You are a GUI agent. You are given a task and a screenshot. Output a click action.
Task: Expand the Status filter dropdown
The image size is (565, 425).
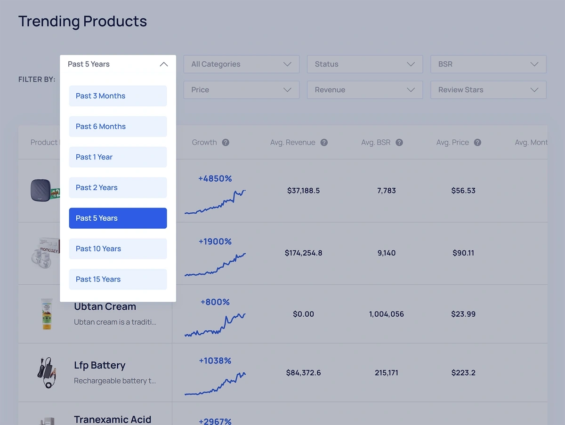[364, 64]
